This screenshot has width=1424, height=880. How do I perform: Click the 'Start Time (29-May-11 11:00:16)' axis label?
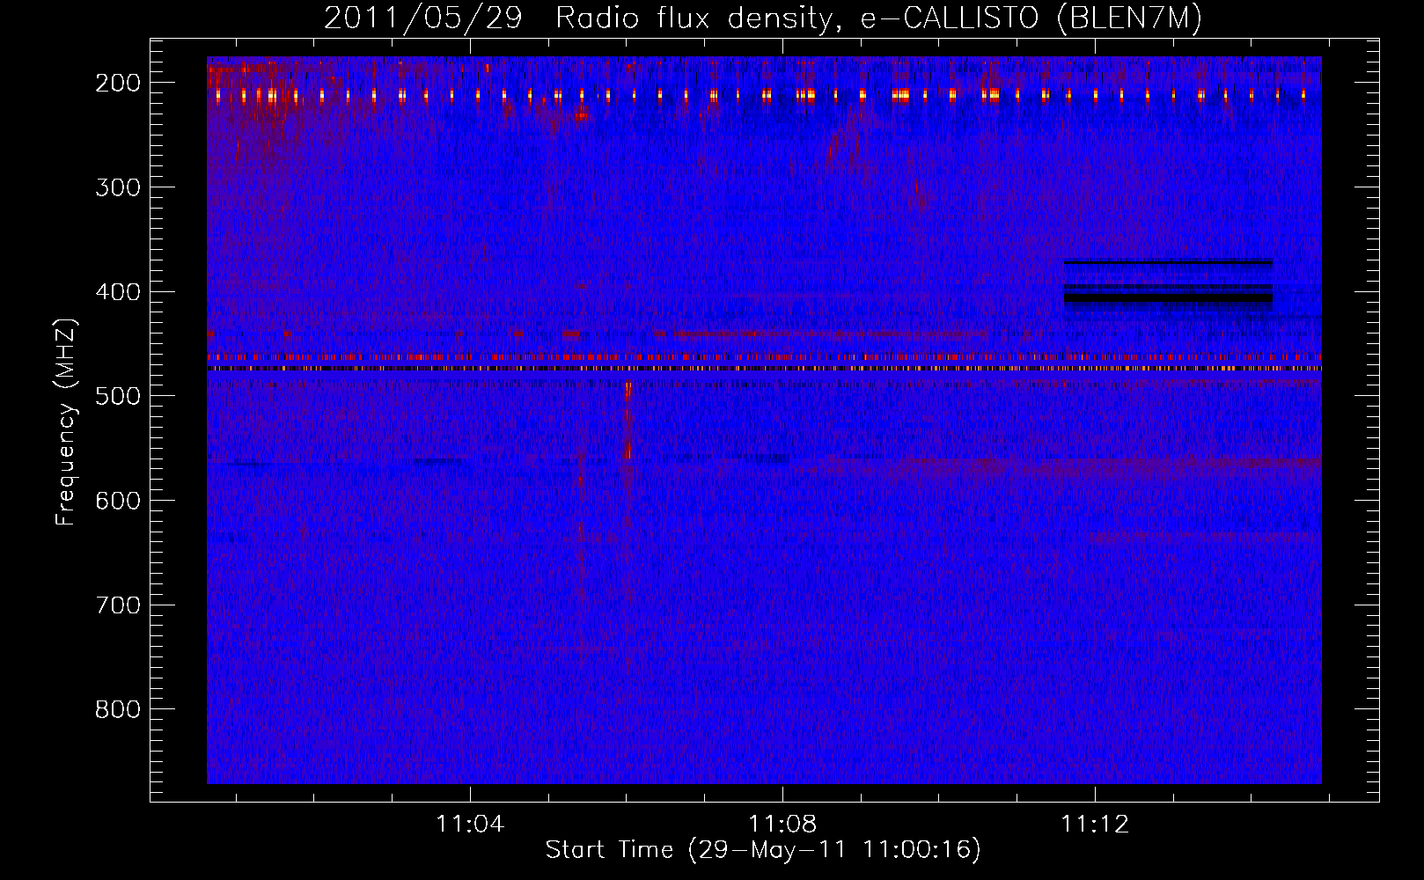tap(762, 850)
